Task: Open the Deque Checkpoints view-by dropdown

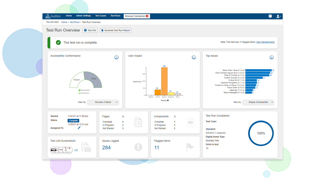Action: (x=258, y=102)
